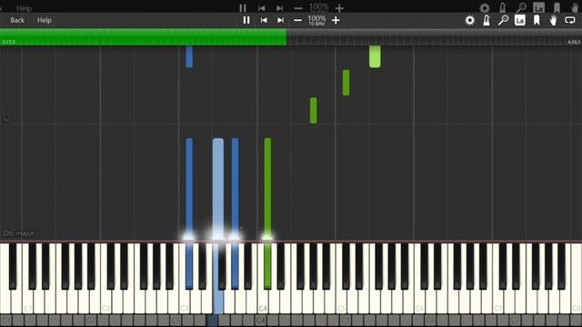Click the Db major key signature label
Image resolution: width=582 pixels, height=327 pixels.
pos(19,233)
